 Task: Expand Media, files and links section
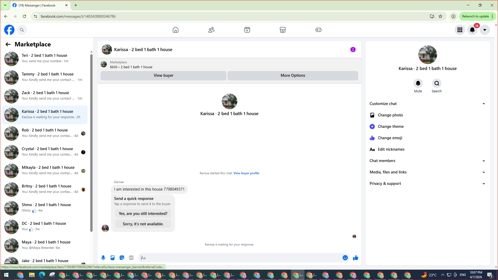pos(428,172)
